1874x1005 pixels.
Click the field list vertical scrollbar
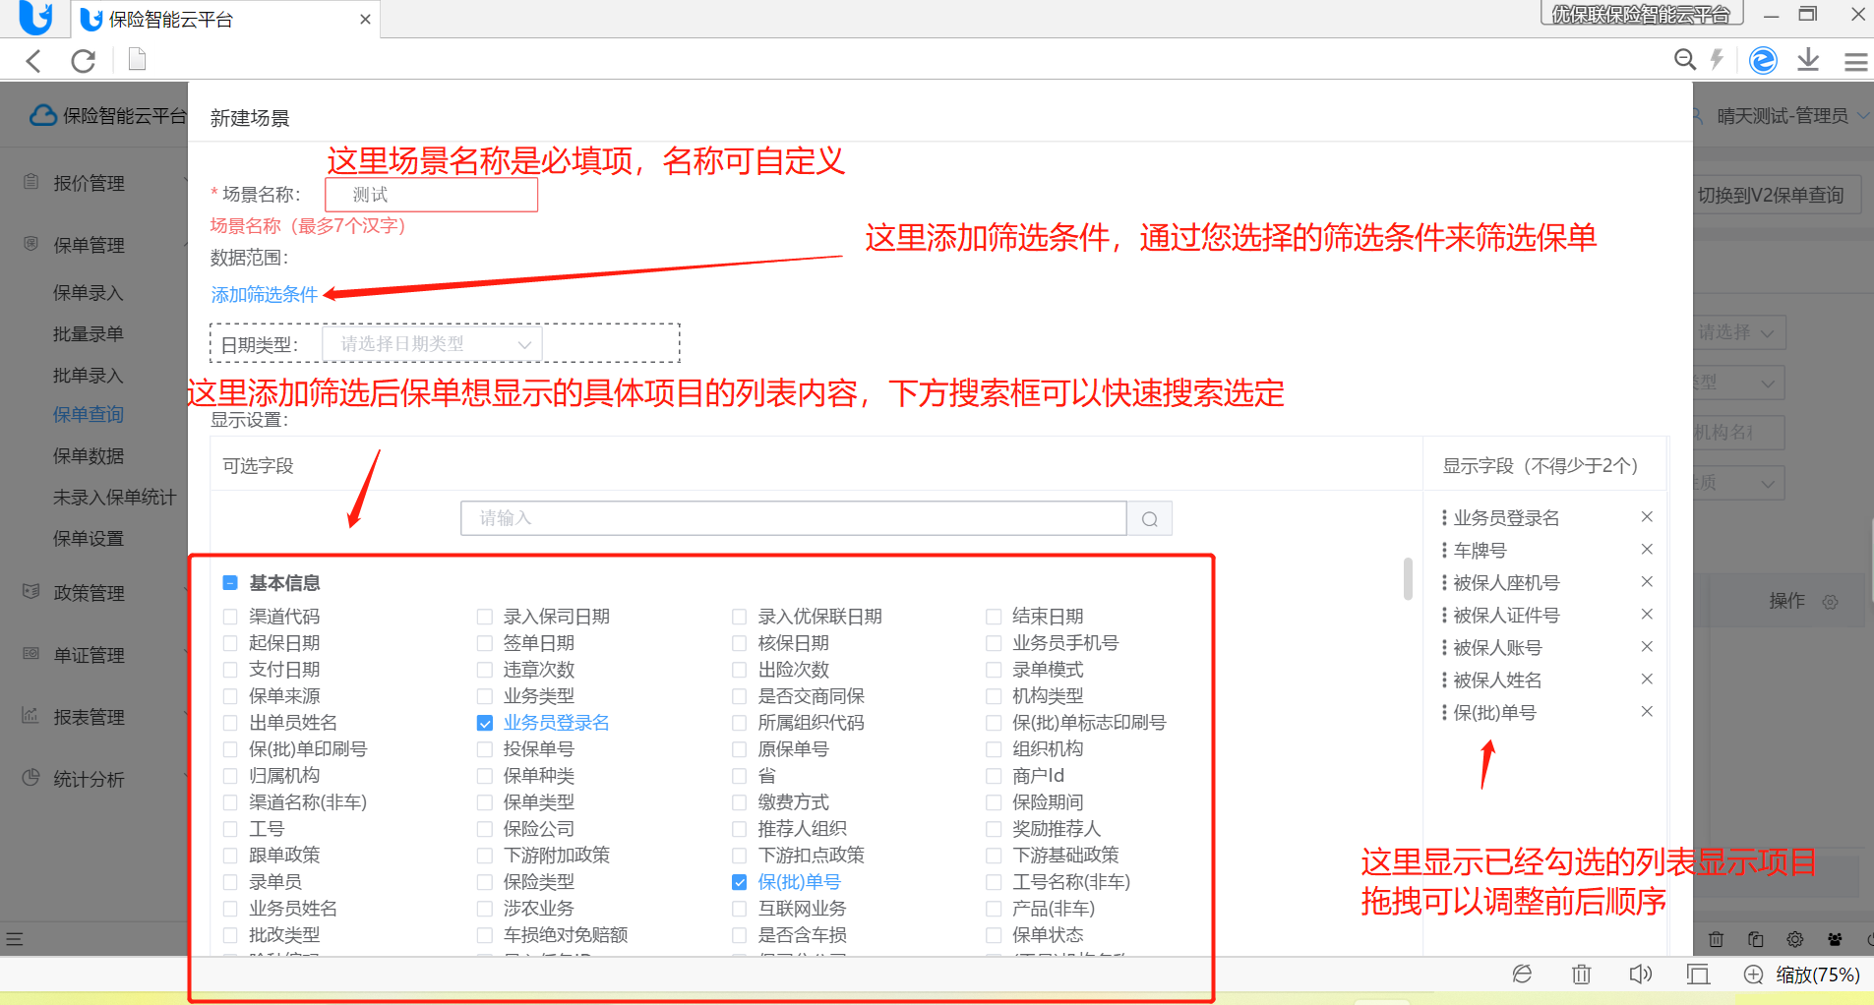(1408, 578)
